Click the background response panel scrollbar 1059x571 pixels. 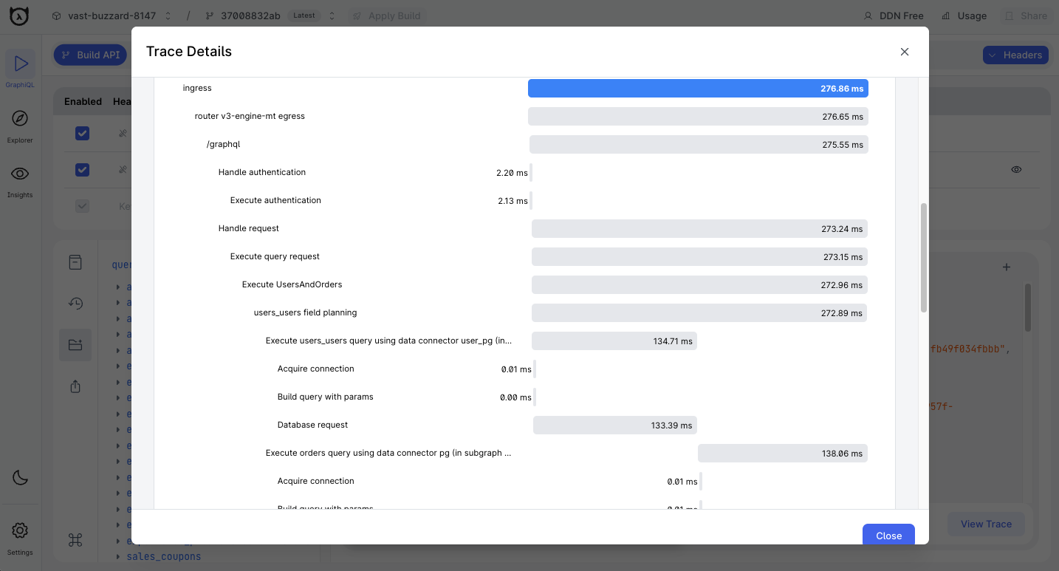coord(1028,308)
